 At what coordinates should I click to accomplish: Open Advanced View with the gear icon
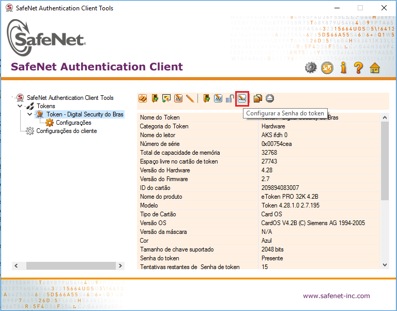[x=311, y=68]
